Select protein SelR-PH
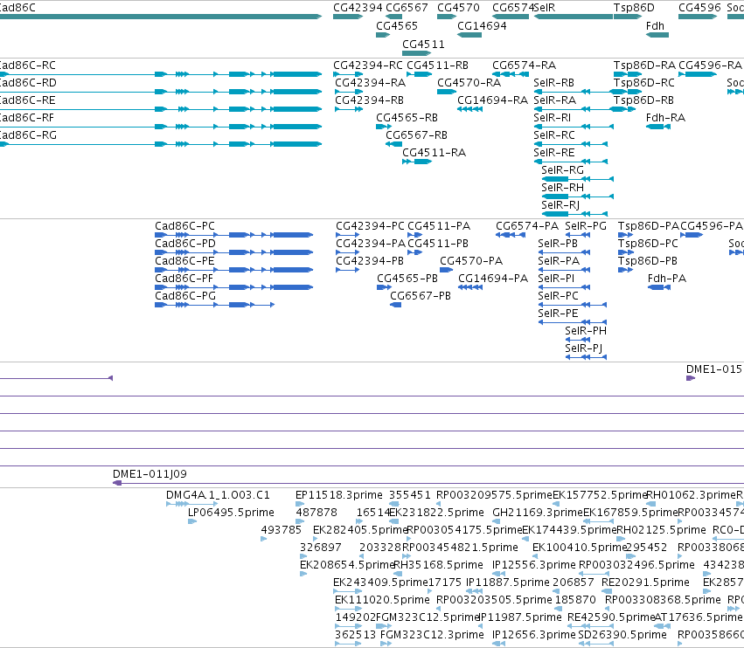Image resolution: width=744 pixels, height=648 pixels. point(586,331)
